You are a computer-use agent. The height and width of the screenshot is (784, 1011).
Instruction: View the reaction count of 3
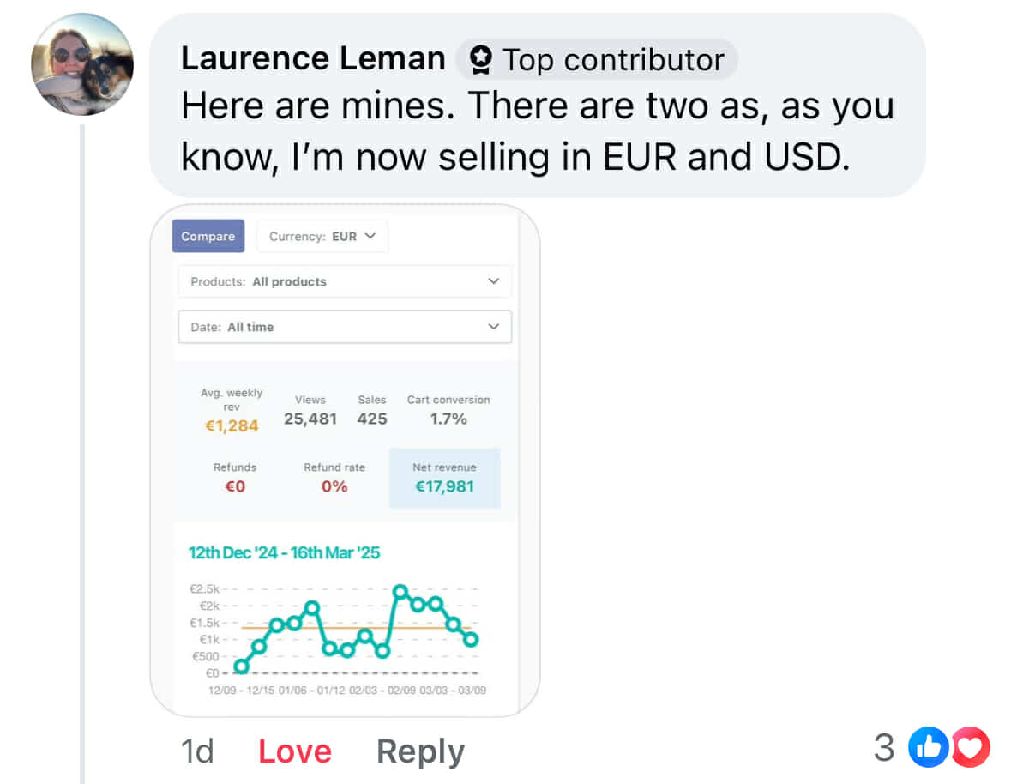pyautogui.click(x=883, y=748)
